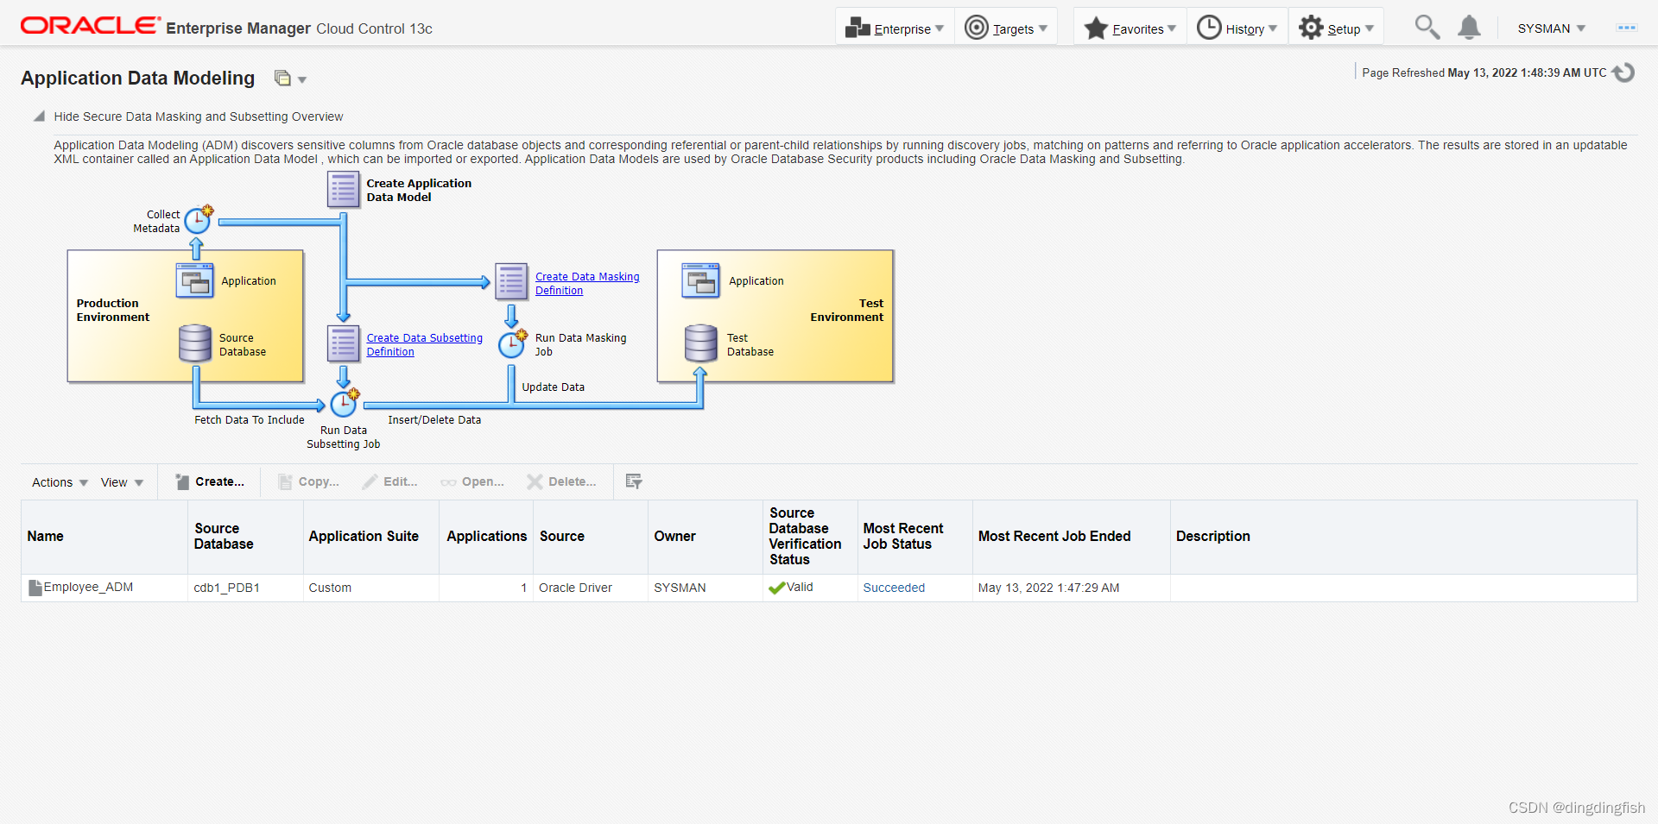Click the Employee_ADM row file icon
Image resolution: width=1658 pixels, height=824 pixels.
click(35, 588)
